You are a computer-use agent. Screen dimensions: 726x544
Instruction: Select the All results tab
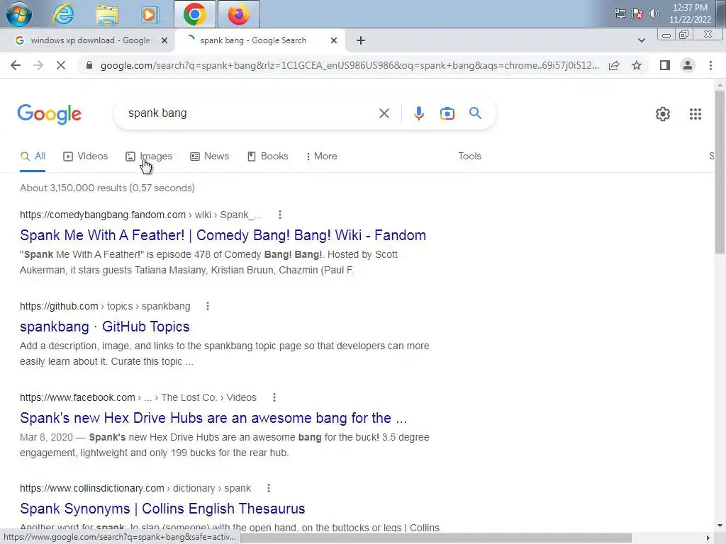33,157
